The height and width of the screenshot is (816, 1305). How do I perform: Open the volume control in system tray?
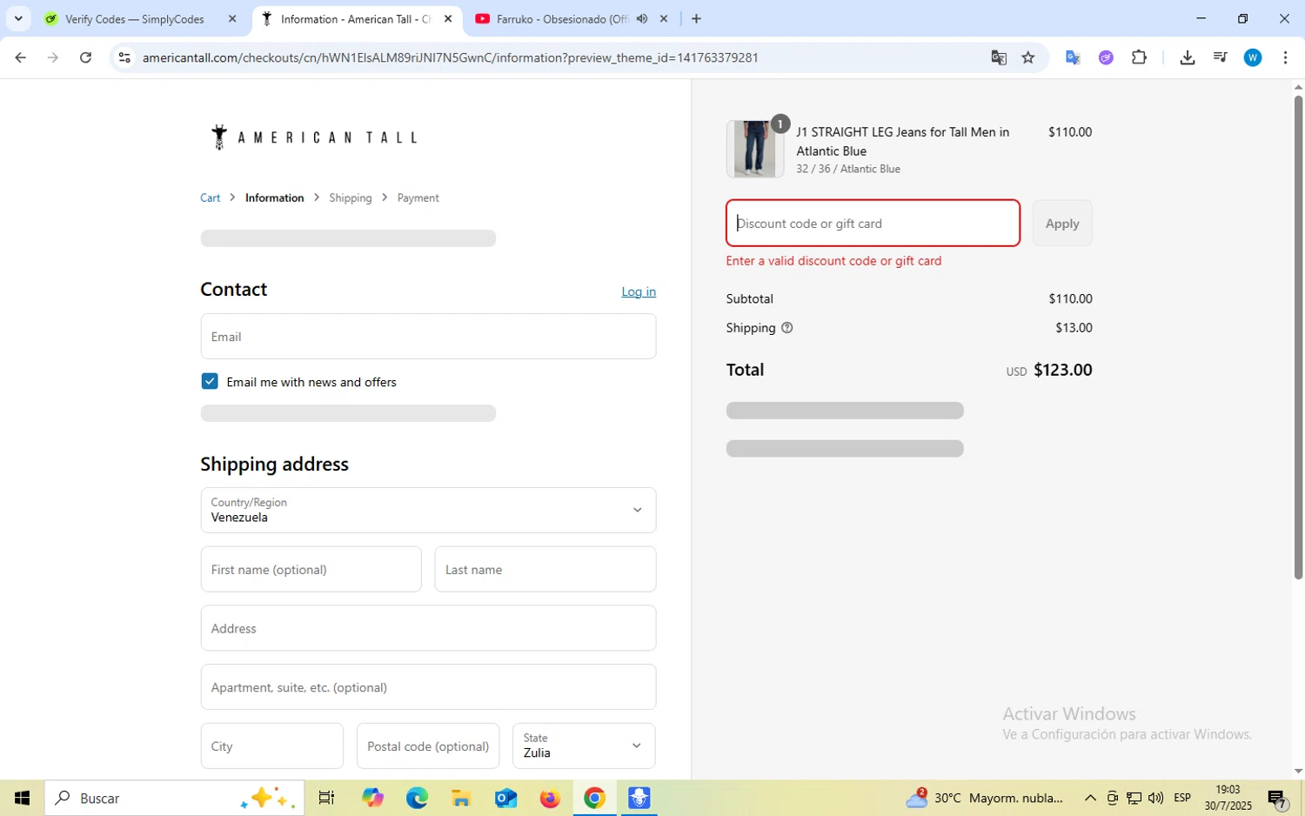pyautogui.click(x=1156, y=798)
